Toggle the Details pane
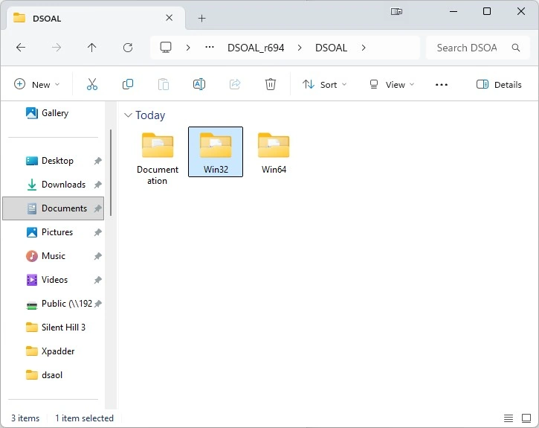The width and height of the screenshot is (539, 428). (499, 84)
